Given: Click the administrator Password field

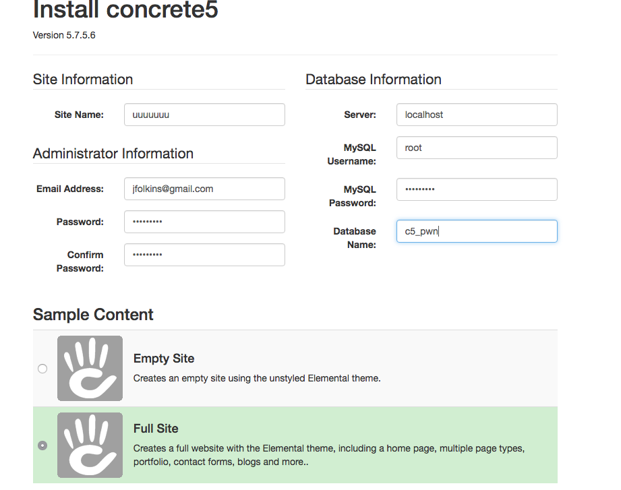Looking at the screenshot, I should (x=204, y=222).
